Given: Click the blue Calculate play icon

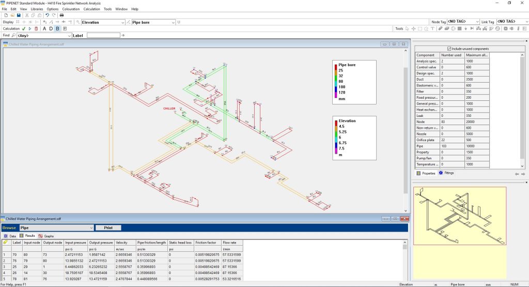Looking at the screenshot, I should click(x=30, y=28).
